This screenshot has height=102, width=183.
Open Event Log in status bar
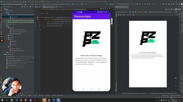coord(165,95)
